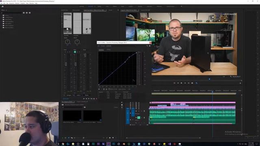Close the Clip Fx Editor window
Screen dimensions: 260x146
tap(150, 43)
